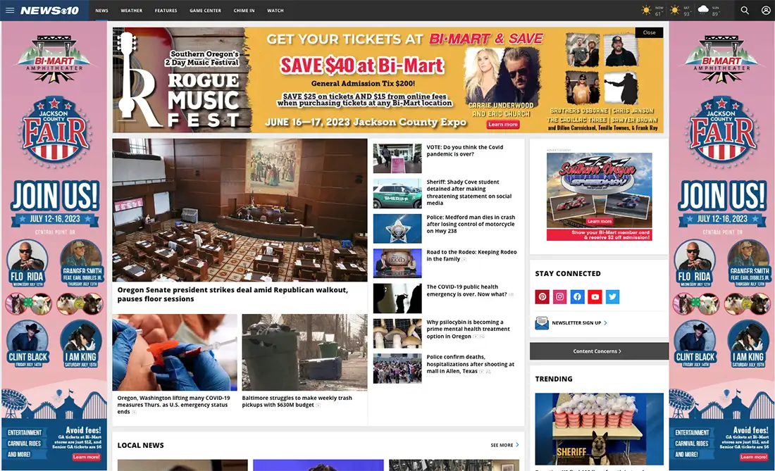Open the hamburger menu icon
775x471 pixels.
(x=10, y=11)
